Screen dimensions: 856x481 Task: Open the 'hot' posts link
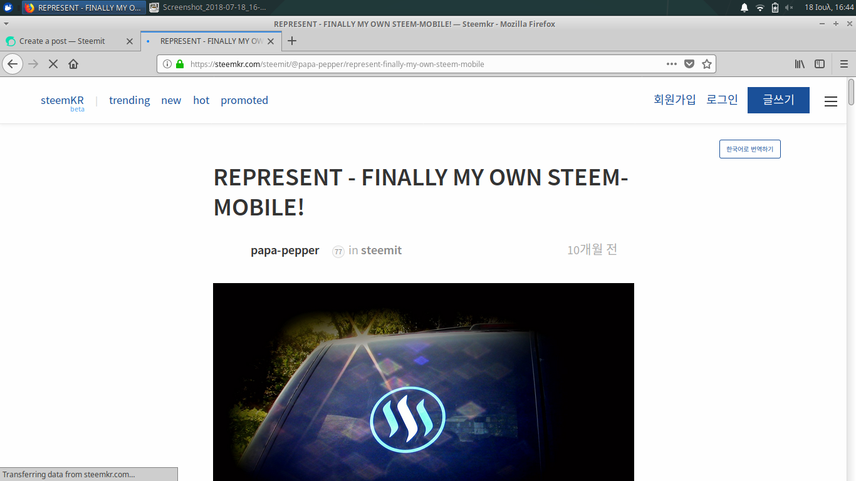[201, 100]
